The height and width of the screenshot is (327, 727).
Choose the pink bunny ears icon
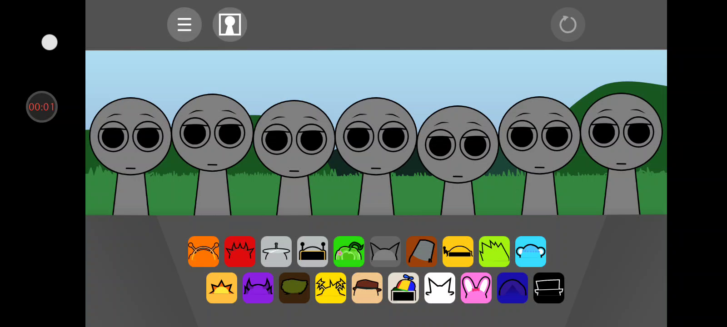point(476,288)
